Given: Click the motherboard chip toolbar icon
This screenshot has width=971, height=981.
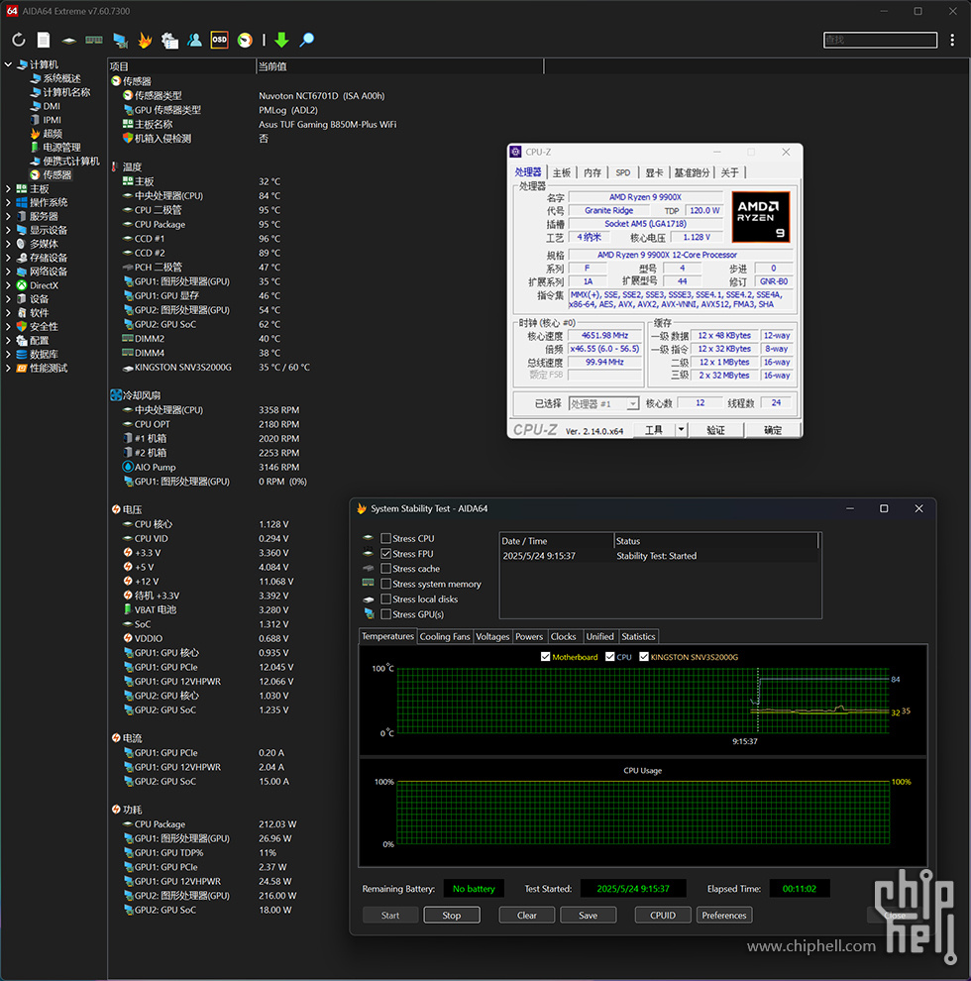Looking at the screenshot, I should pyautogui.click(x=68, y=41).
